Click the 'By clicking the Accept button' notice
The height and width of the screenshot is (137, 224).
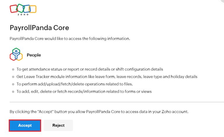pos(99,112)
